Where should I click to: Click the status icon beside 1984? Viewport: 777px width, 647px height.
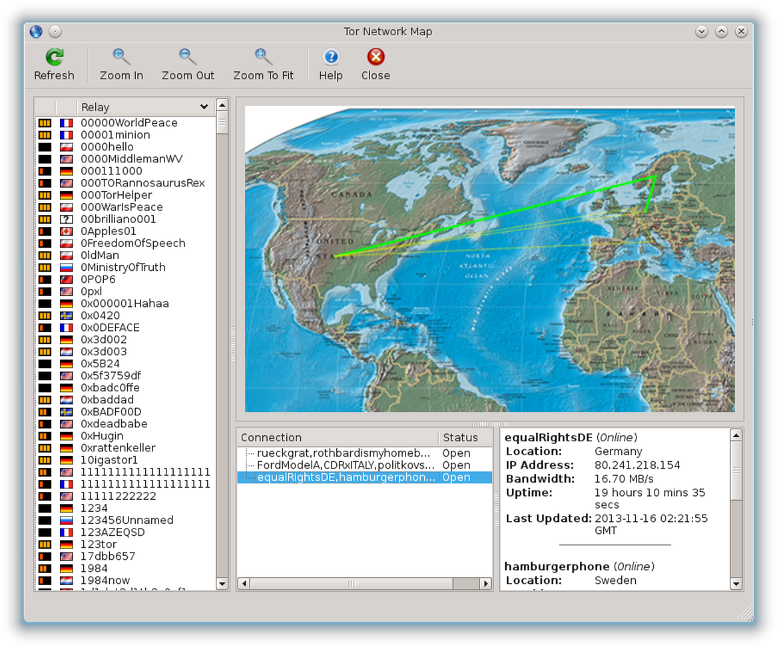[45, 568]
